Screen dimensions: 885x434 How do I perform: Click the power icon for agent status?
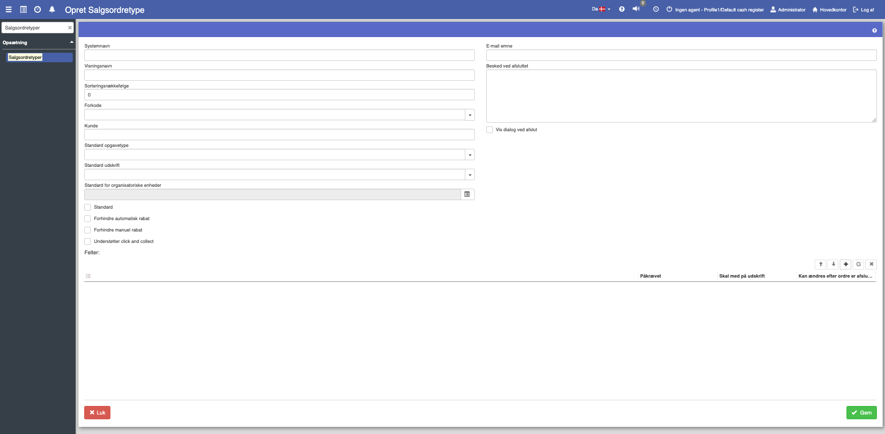point(669,10)
